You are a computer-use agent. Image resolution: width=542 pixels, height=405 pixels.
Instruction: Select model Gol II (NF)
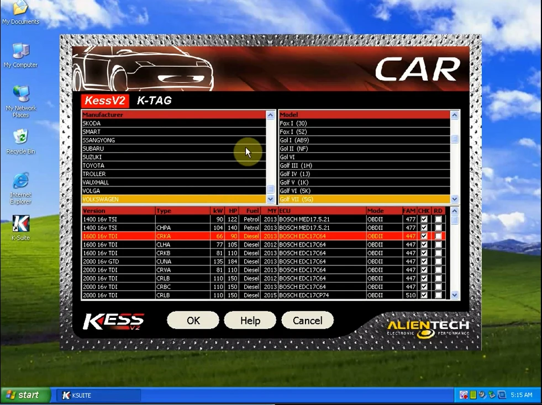pos(364,148)
